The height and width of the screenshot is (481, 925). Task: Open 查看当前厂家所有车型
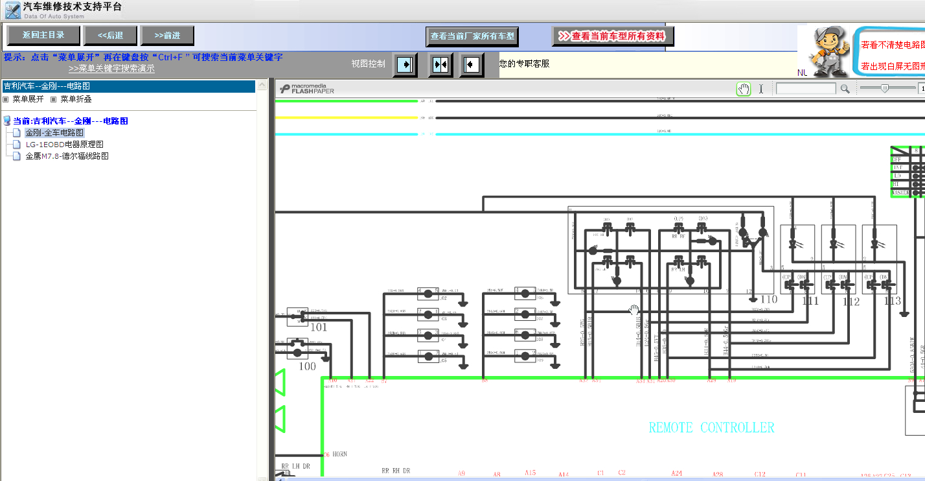click(x=472, y=36)
